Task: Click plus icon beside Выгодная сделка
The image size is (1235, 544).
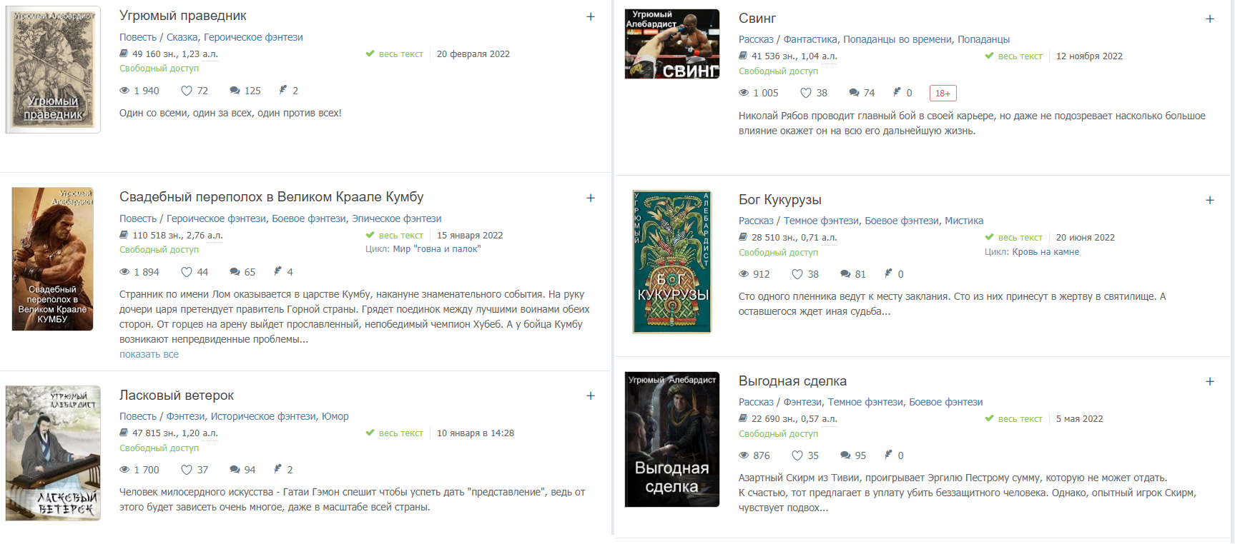Action: [1210, 381]
